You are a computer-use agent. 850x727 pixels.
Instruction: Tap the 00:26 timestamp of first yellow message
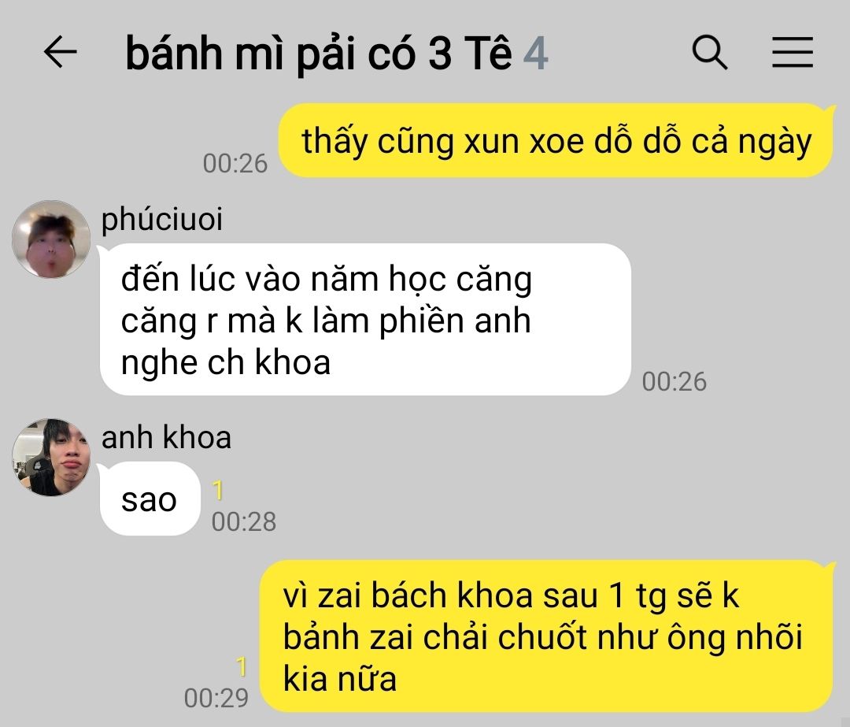coord(235,163)
